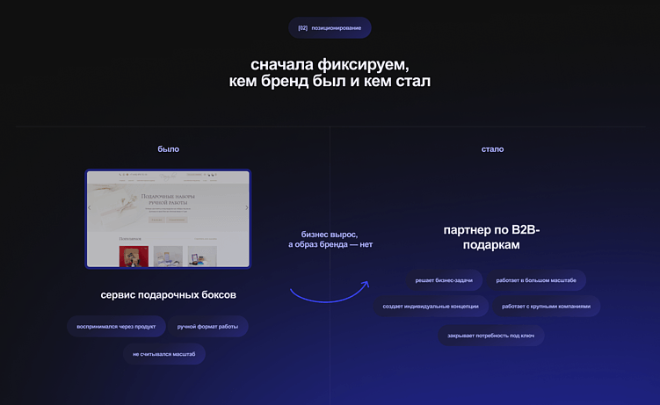Click the 'бизнес вырос, а образ бренда — нет' text
The image size is (660, 405).
pos(330,239)
